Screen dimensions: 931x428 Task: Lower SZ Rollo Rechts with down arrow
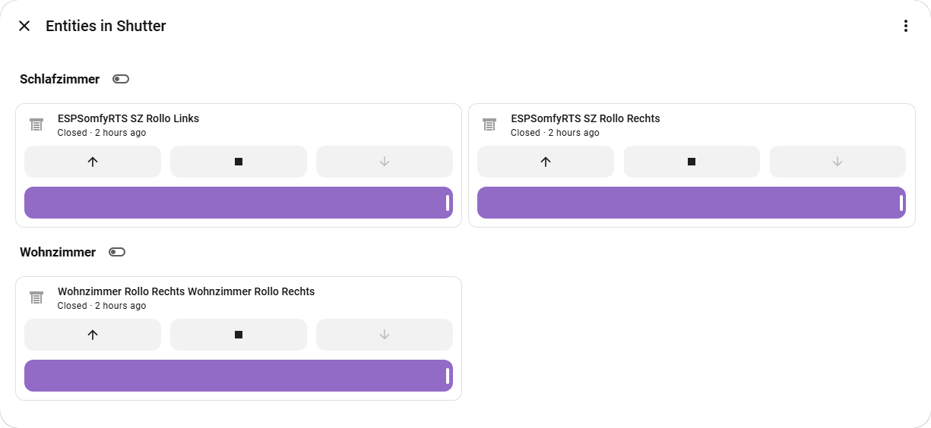(838, 162)
